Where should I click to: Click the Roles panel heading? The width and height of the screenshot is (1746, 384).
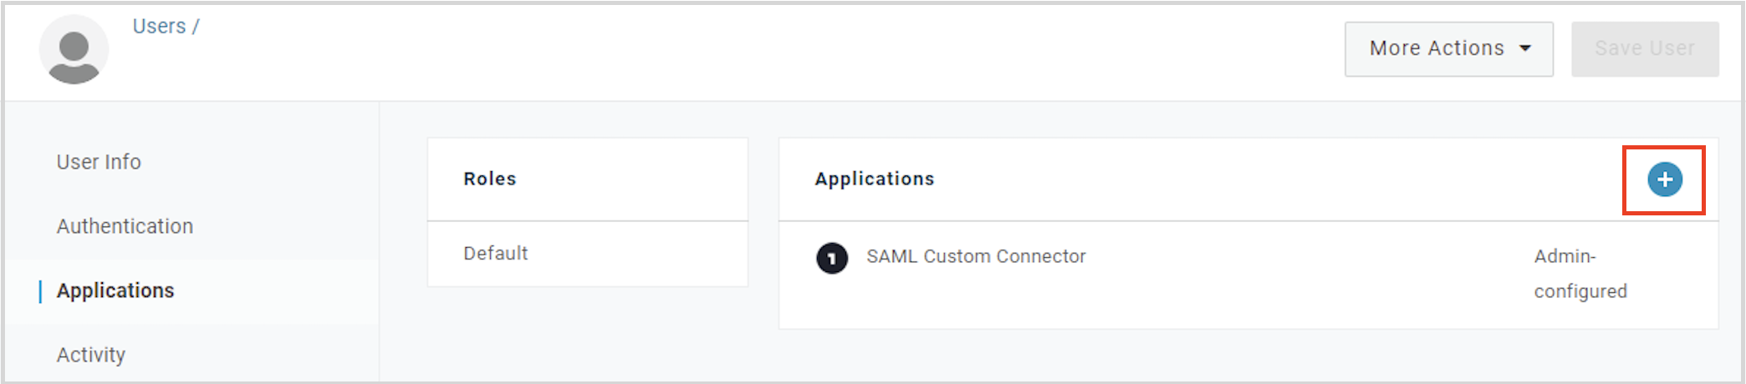pos(490,179)
